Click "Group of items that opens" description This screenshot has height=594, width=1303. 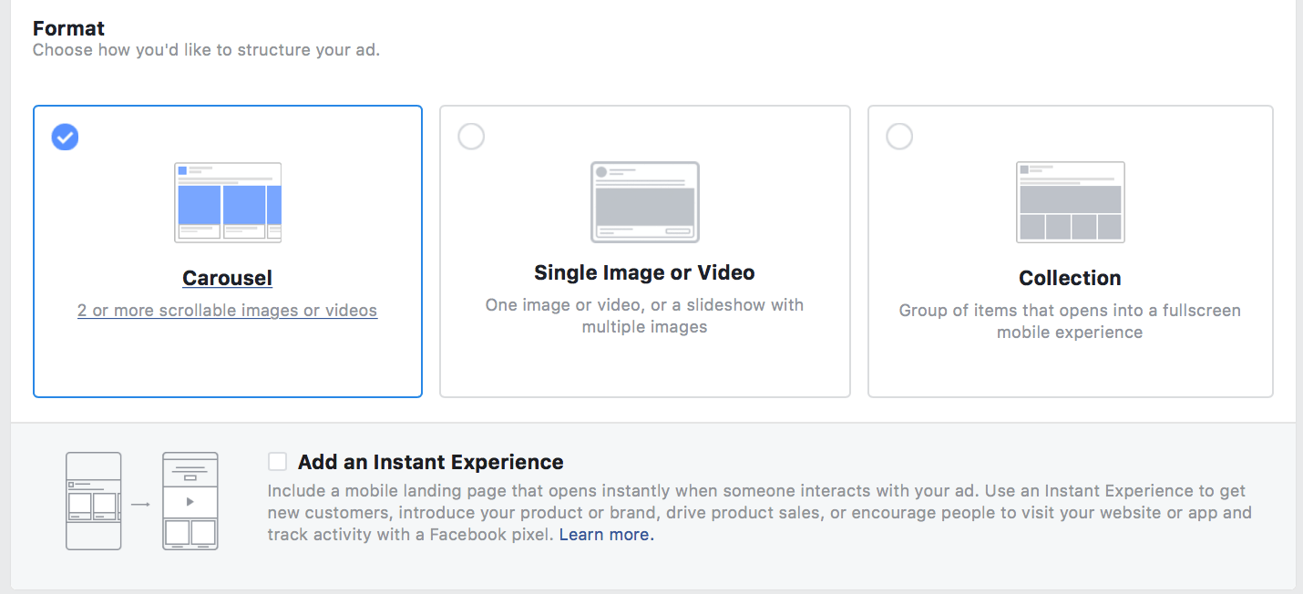(x=1071, y=322)
